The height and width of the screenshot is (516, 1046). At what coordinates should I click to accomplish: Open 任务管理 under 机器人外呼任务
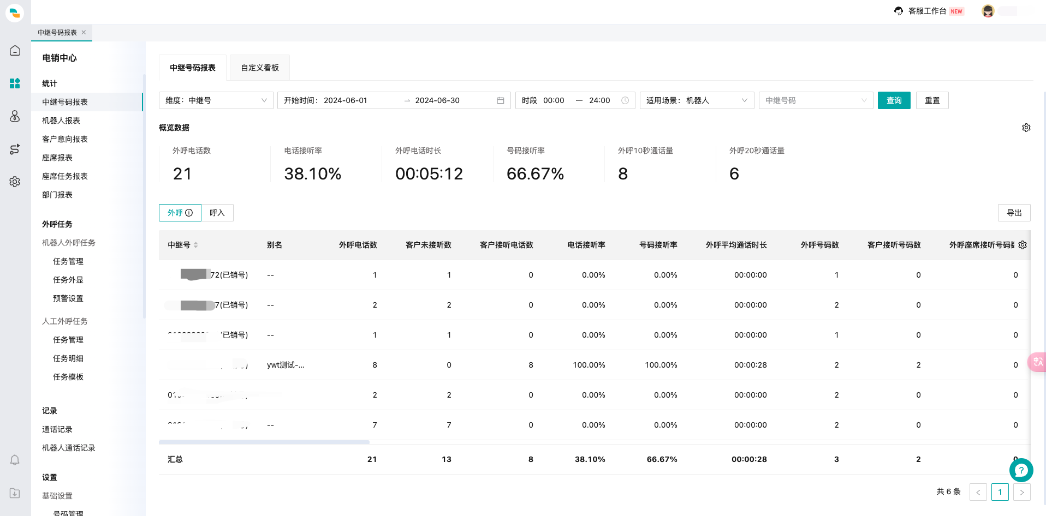68,261
